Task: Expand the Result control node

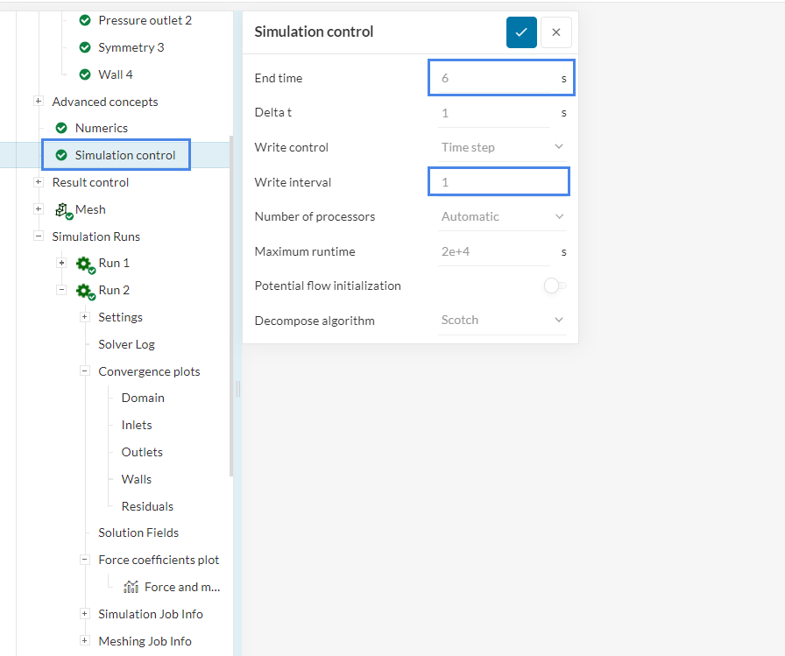Action: (39, 182)
